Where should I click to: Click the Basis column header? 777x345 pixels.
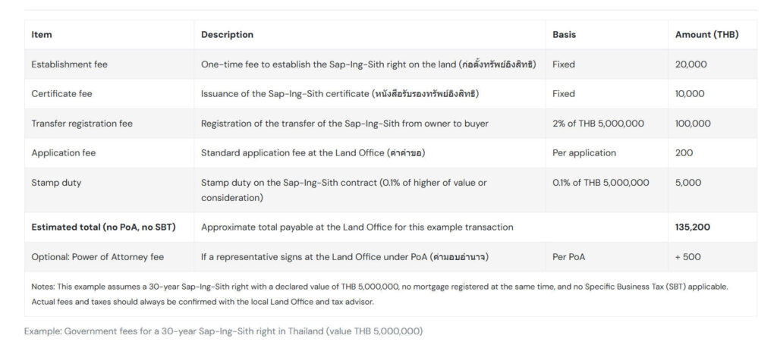(x=564, y=35)
